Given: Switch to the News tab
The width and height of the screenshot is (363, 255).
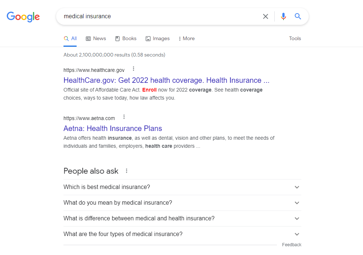Looking at the screenshot, I should [96, 39].
